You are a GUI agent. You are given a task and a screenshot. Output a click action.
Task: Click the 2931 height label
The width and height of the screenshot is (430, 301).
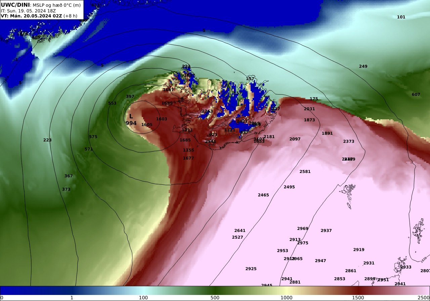(369, 263)
